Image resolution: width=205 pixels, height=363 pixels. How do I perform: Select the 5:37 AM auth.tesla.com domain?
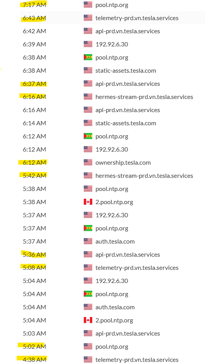115,242
